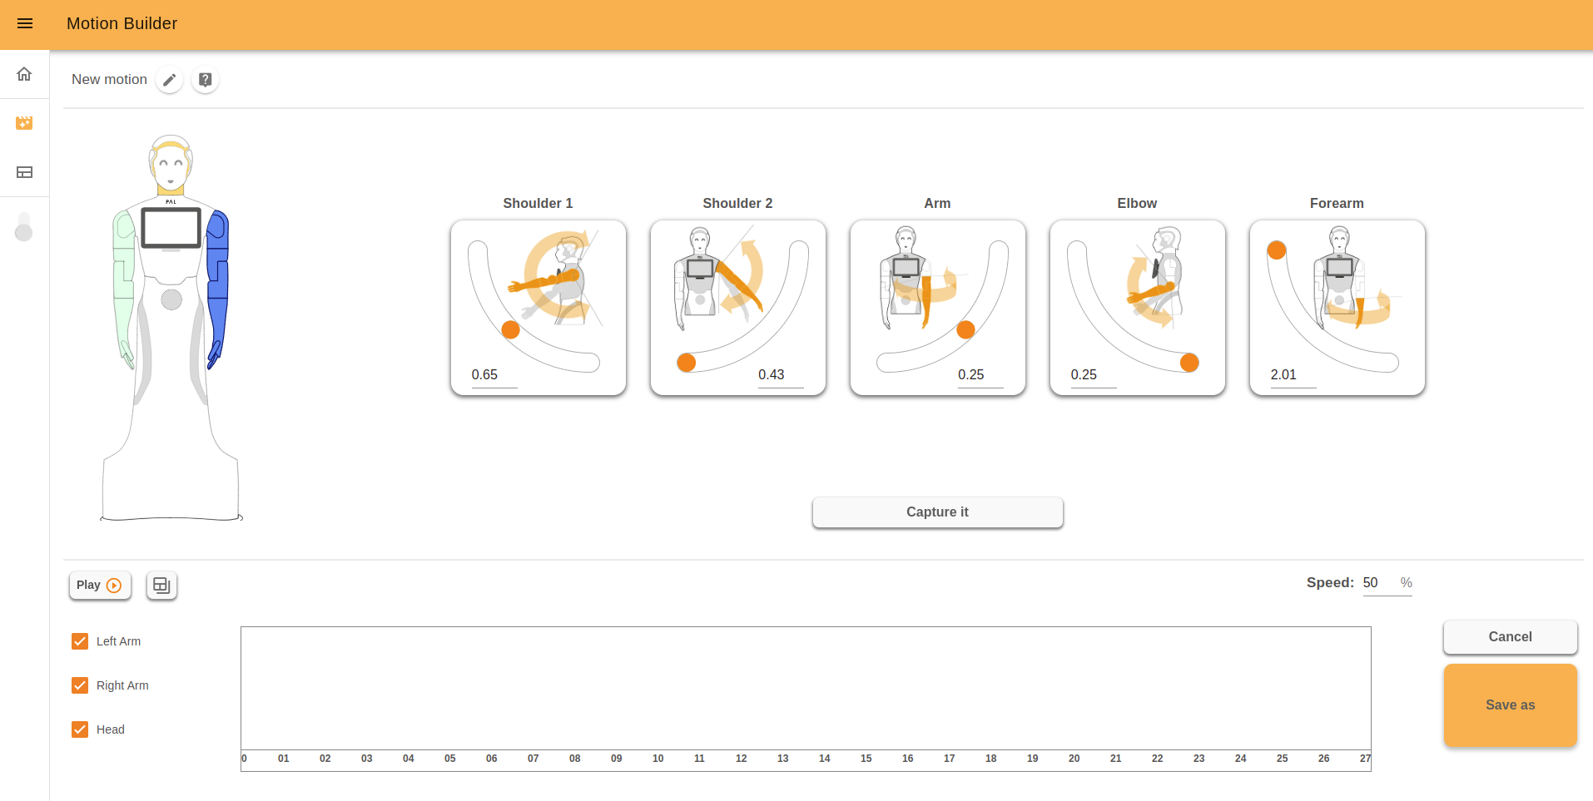Click timeline marker 20
Screen dimensions: 1593x801
point(1074,759)
